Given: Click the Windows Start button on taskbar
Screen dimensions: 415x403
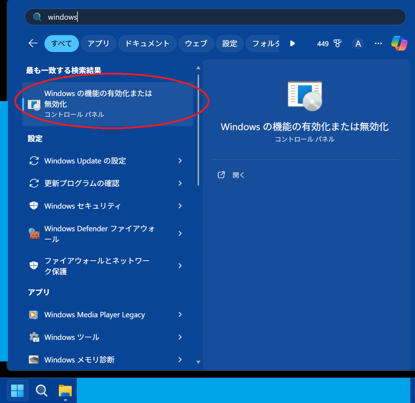Looking at the screenshot, I should [17, 390].
